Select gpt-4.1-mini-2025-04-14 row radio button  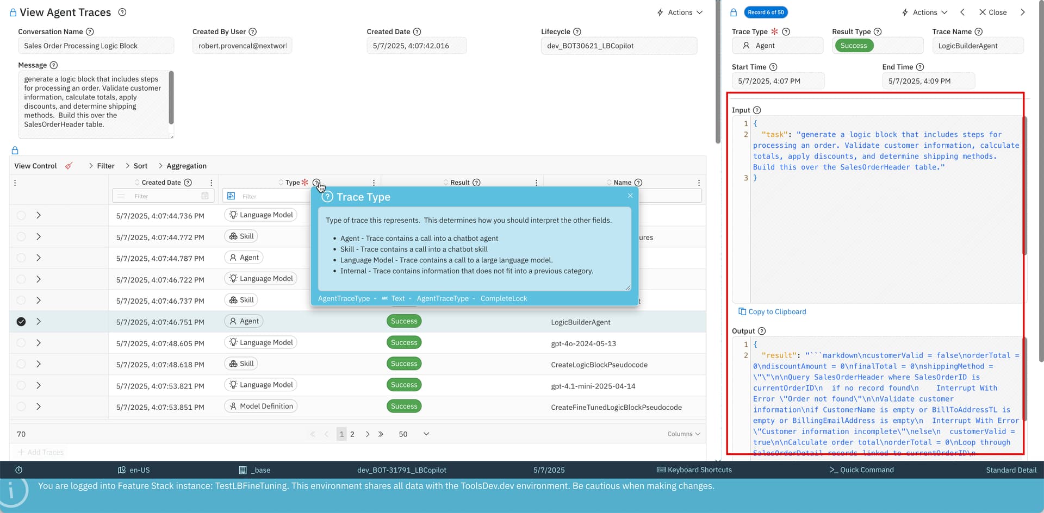tap(21, 385)
